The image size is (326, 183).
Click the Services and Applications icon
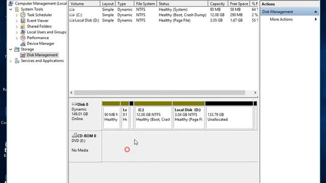[17, 61]
